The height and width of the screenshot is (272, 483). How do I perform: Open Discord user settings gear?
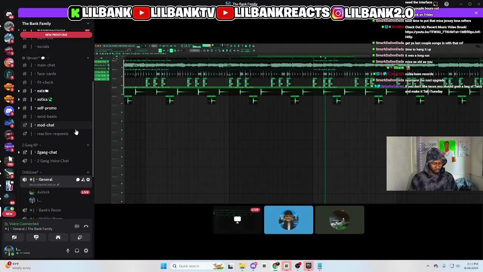[86, 250]
